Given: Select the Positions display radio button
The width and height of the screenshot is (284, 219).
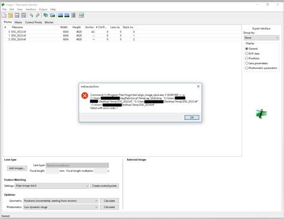Looking at the screenshot, I should click(252, 58).
